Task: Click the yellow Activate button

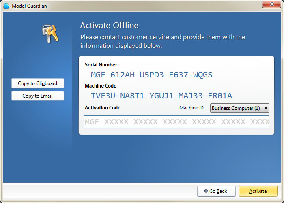Action: pos(258,191)
